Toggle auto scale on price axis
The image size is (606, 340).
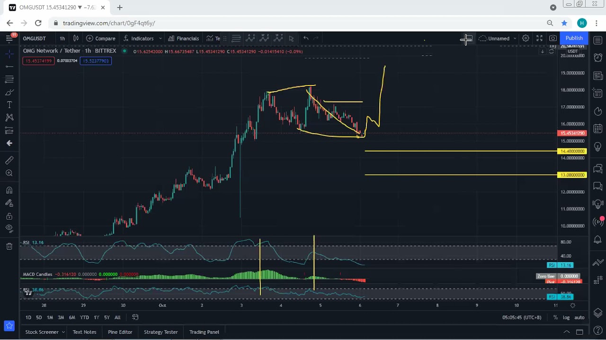click(579, 317)
